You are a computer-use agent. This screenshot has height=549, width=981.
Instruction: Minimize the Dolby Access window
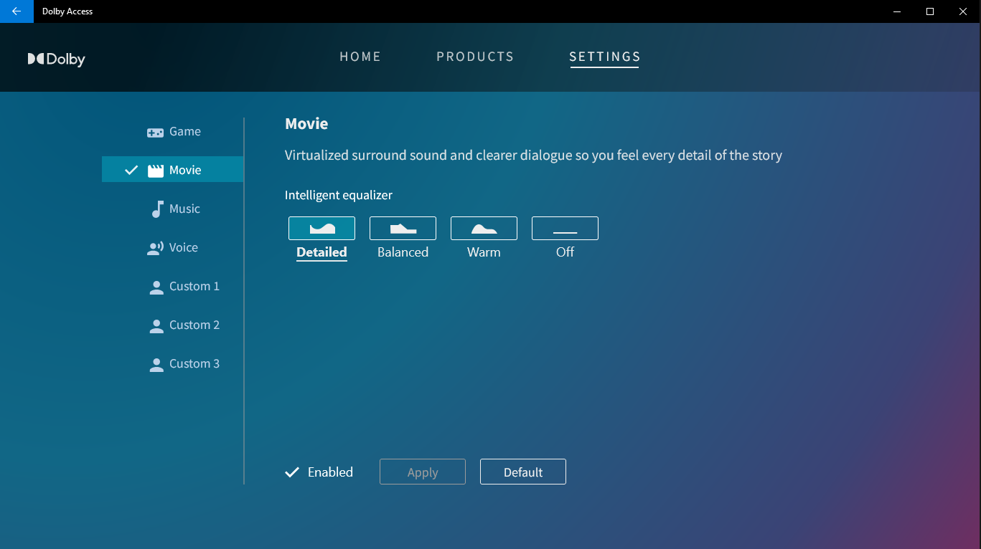(897, 11)
